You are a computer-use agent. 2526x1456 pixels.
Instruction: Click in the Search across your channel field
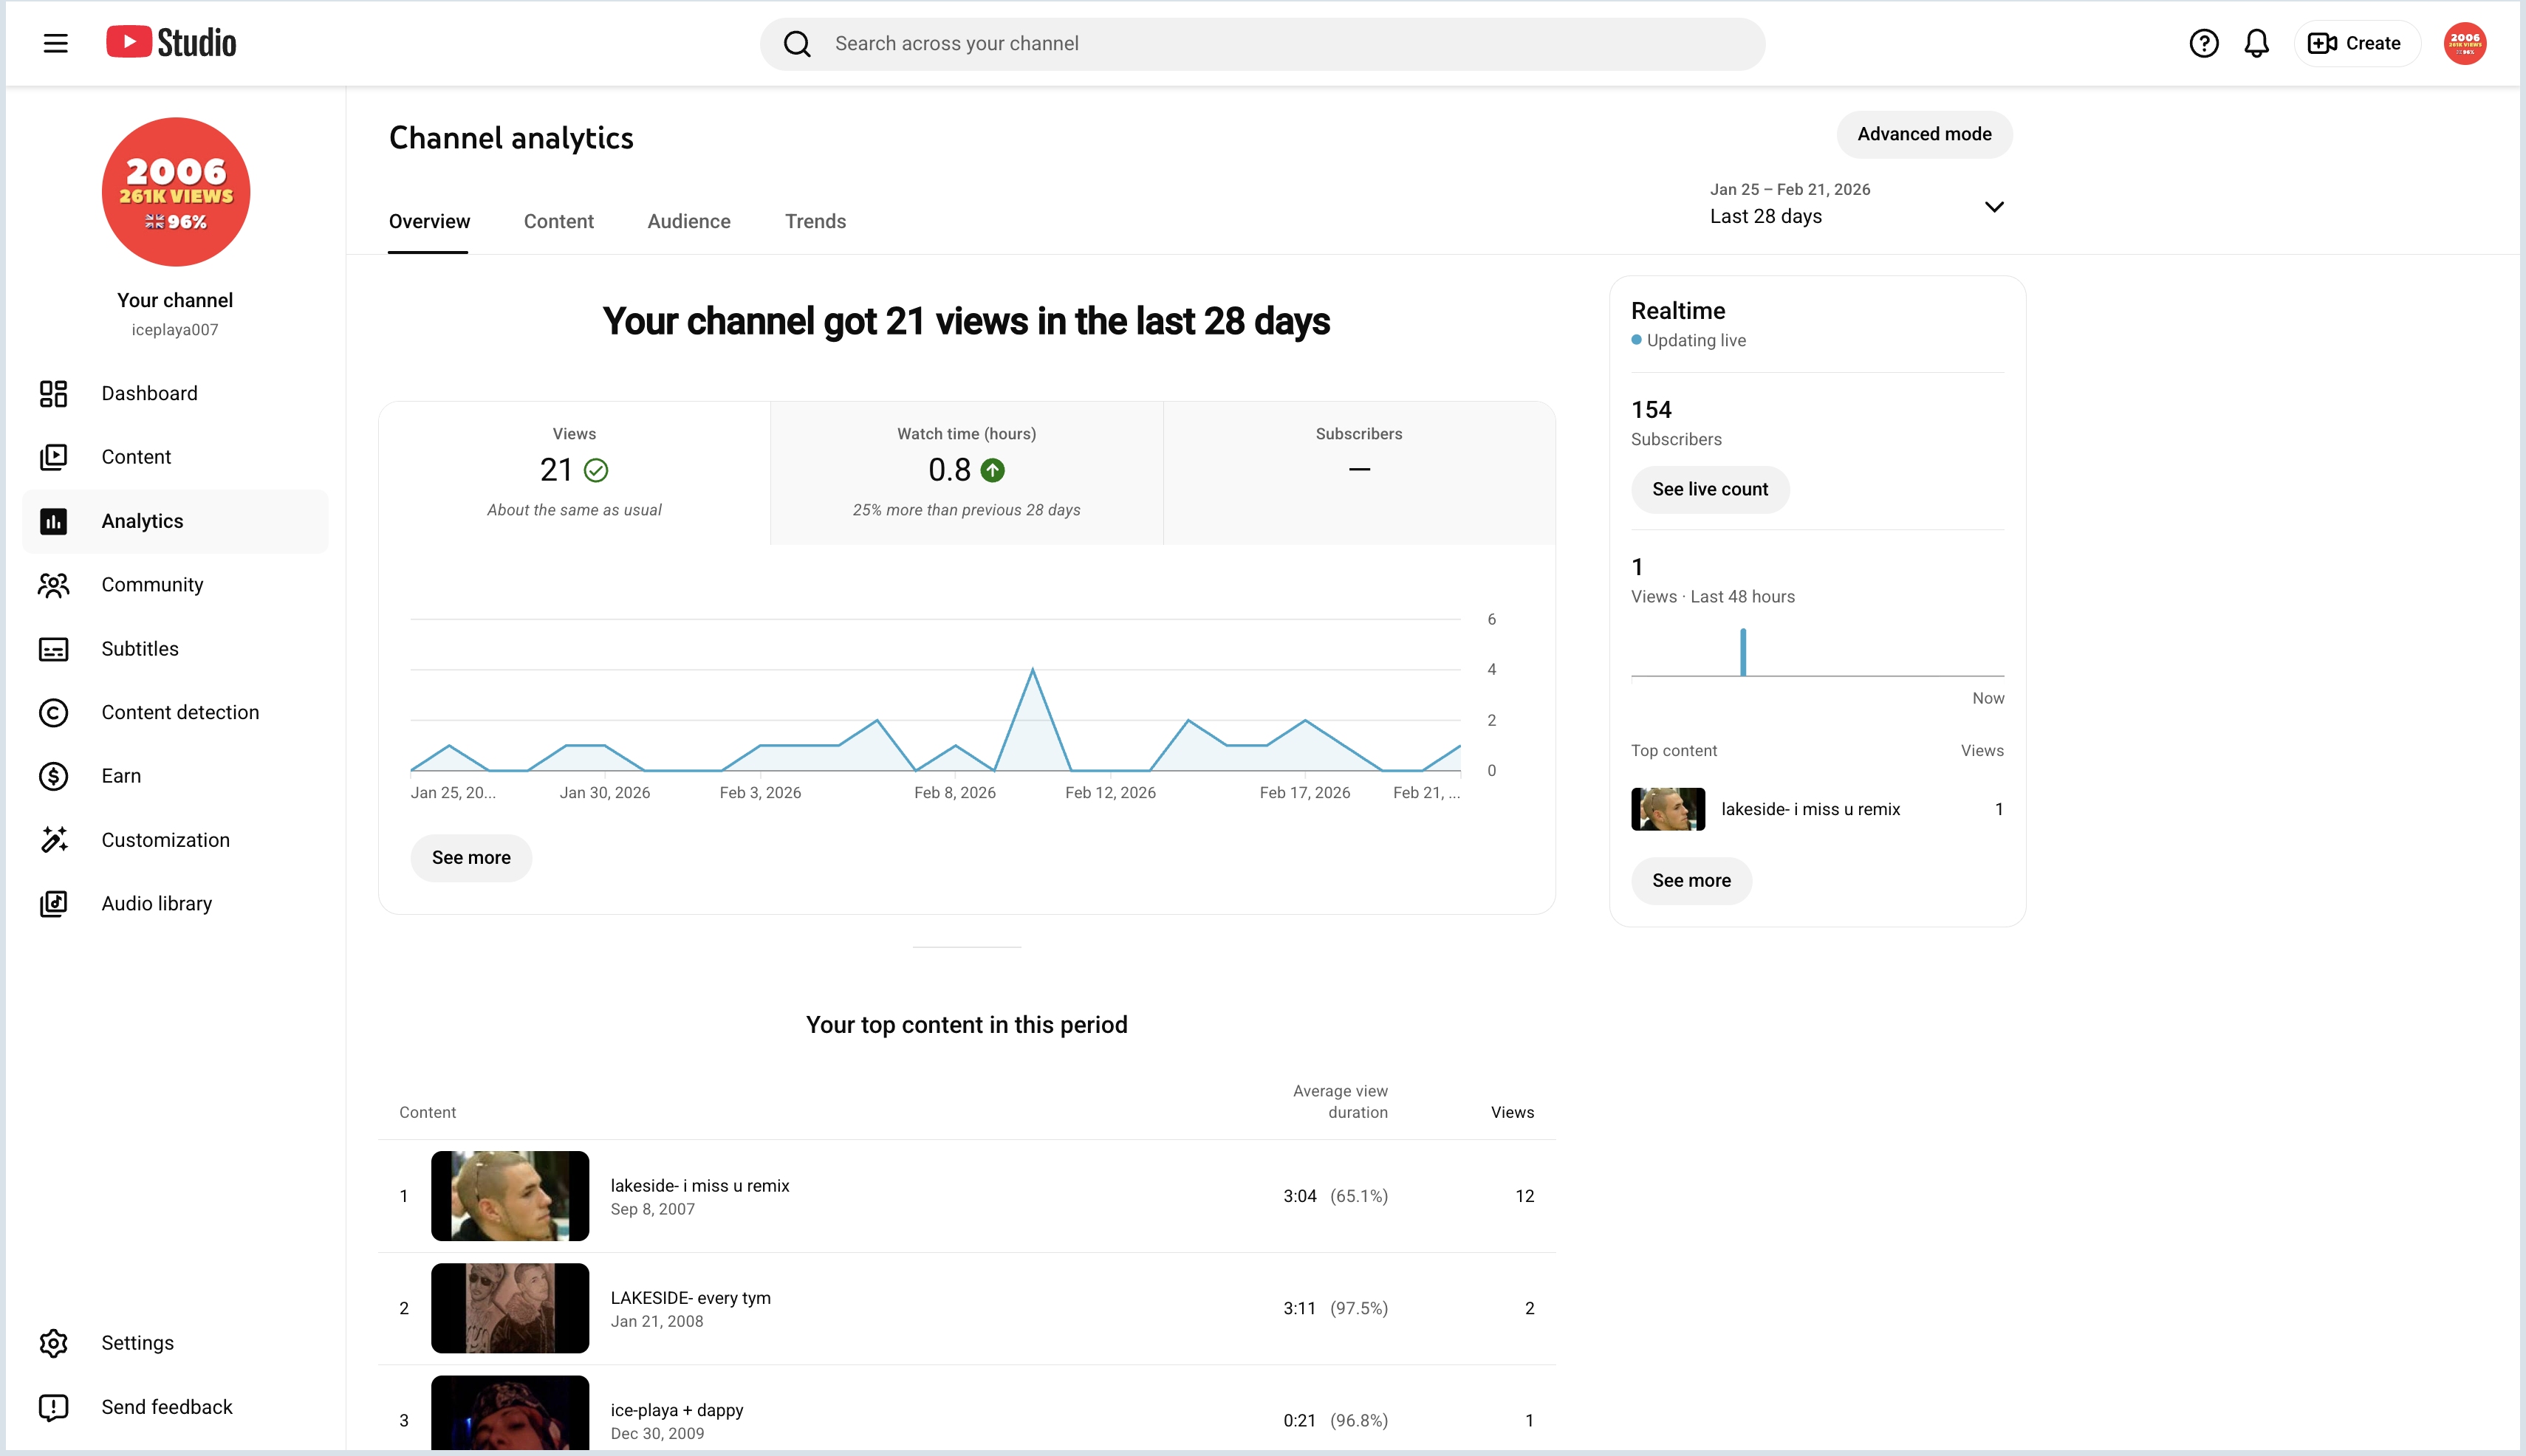coord(1262,44)
